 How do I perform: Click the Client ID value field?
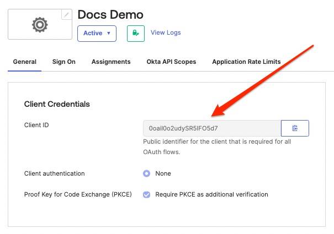[x=212, y=128]
